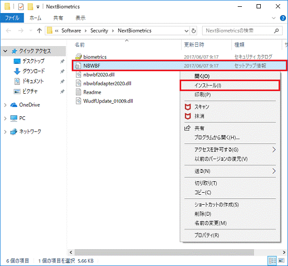288x266 pixels.
Task: Choose 開く(O) from context menu
Action: (230, 76)
